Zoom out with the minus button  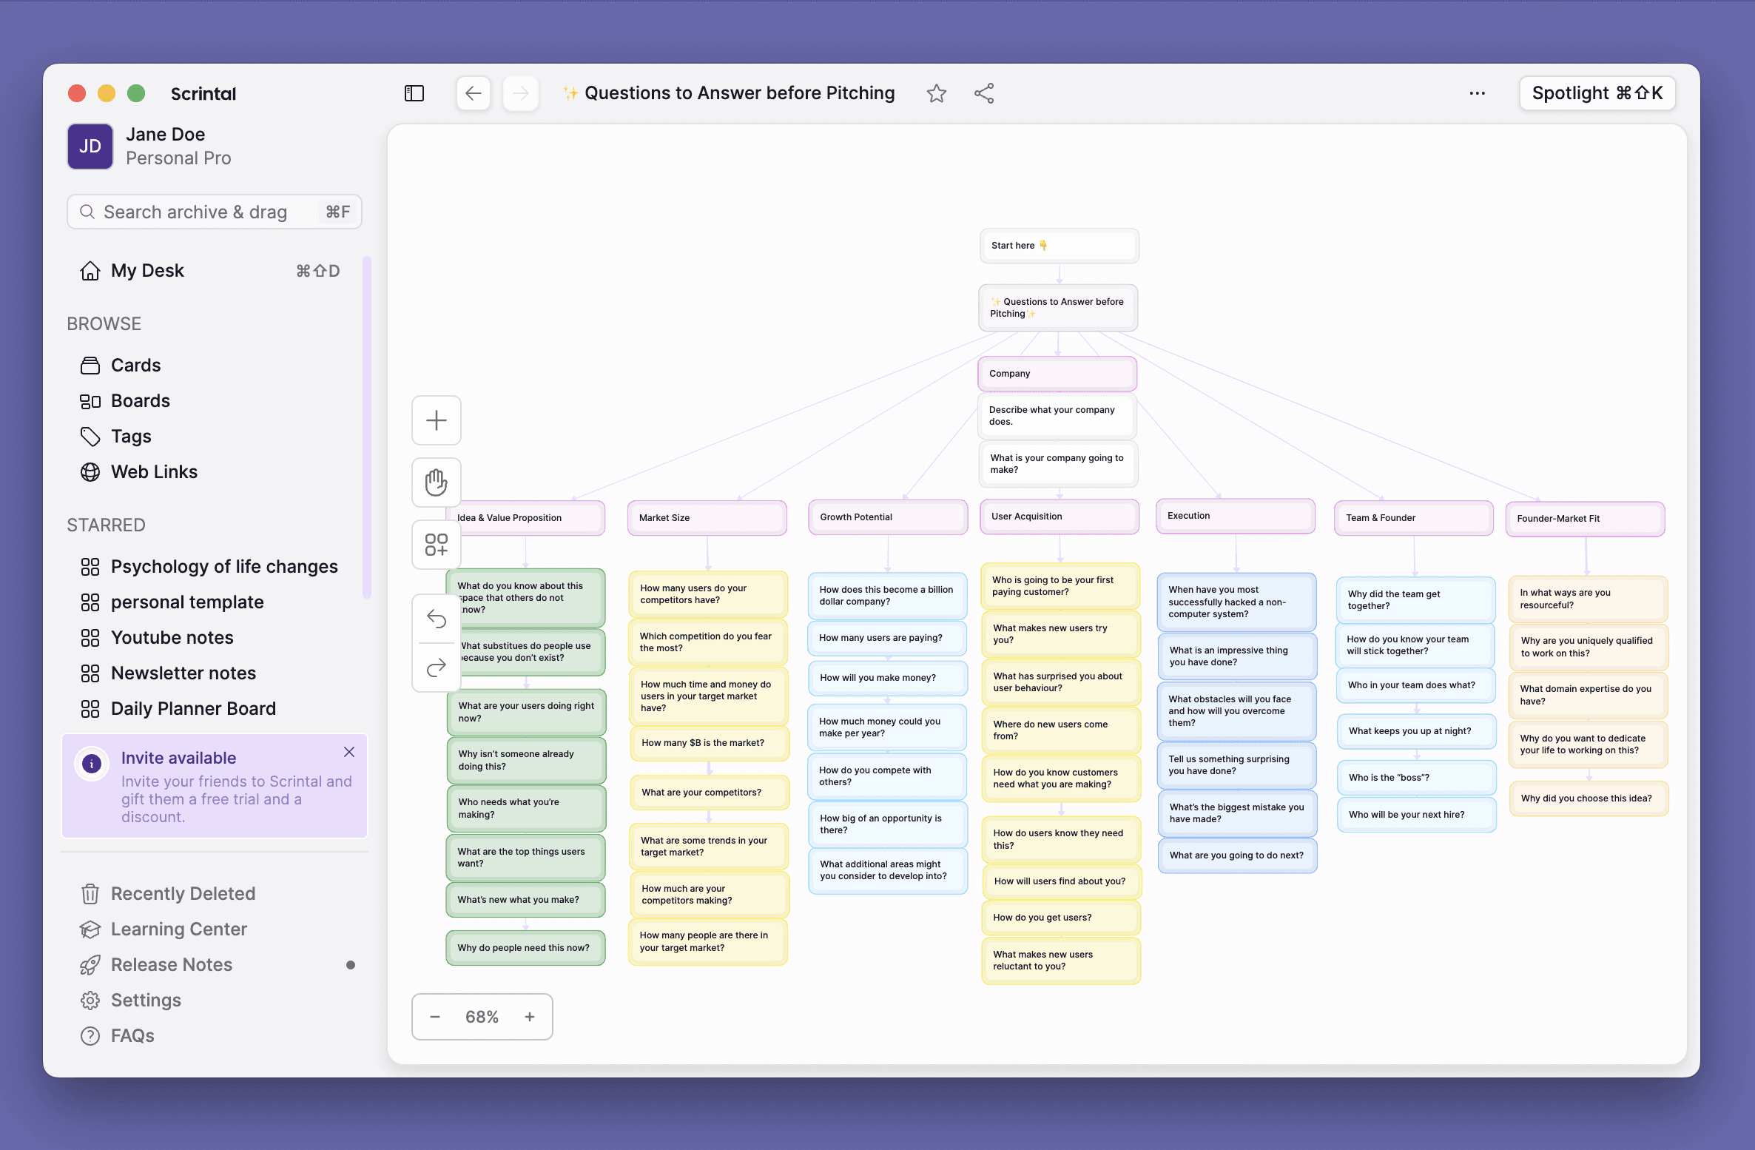click(x=435, y=1017)
